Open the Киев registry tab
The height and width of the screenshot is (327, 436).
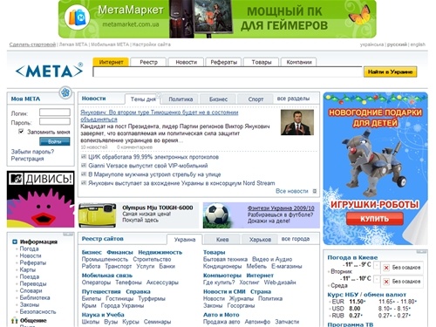point(222,240)
